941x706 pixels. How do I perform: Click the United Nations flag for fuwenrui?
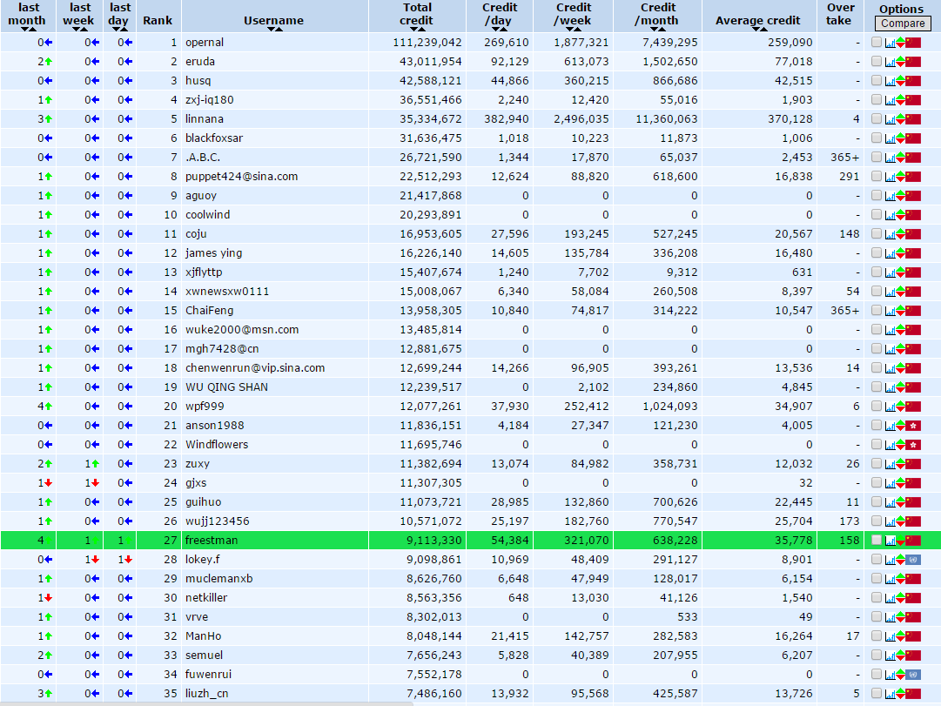pos(913,675)
